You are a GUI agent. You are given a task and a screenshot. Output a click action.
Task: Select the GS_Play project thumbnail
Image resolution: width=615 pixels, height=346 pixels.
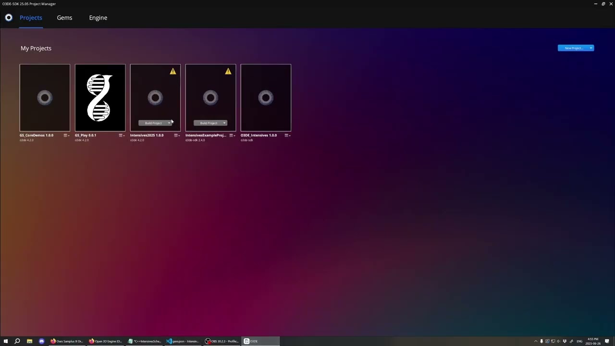[100, 98]
